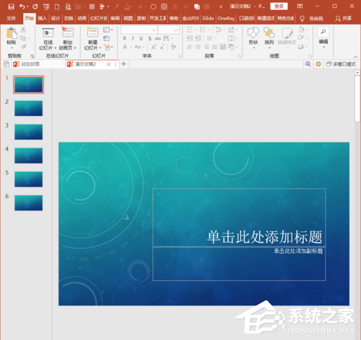Click the New Slide icon

click(92, 32)
